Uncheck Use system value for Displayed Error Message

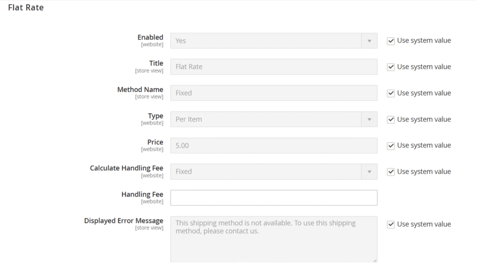pyautogui.click(x=391, y=225)
